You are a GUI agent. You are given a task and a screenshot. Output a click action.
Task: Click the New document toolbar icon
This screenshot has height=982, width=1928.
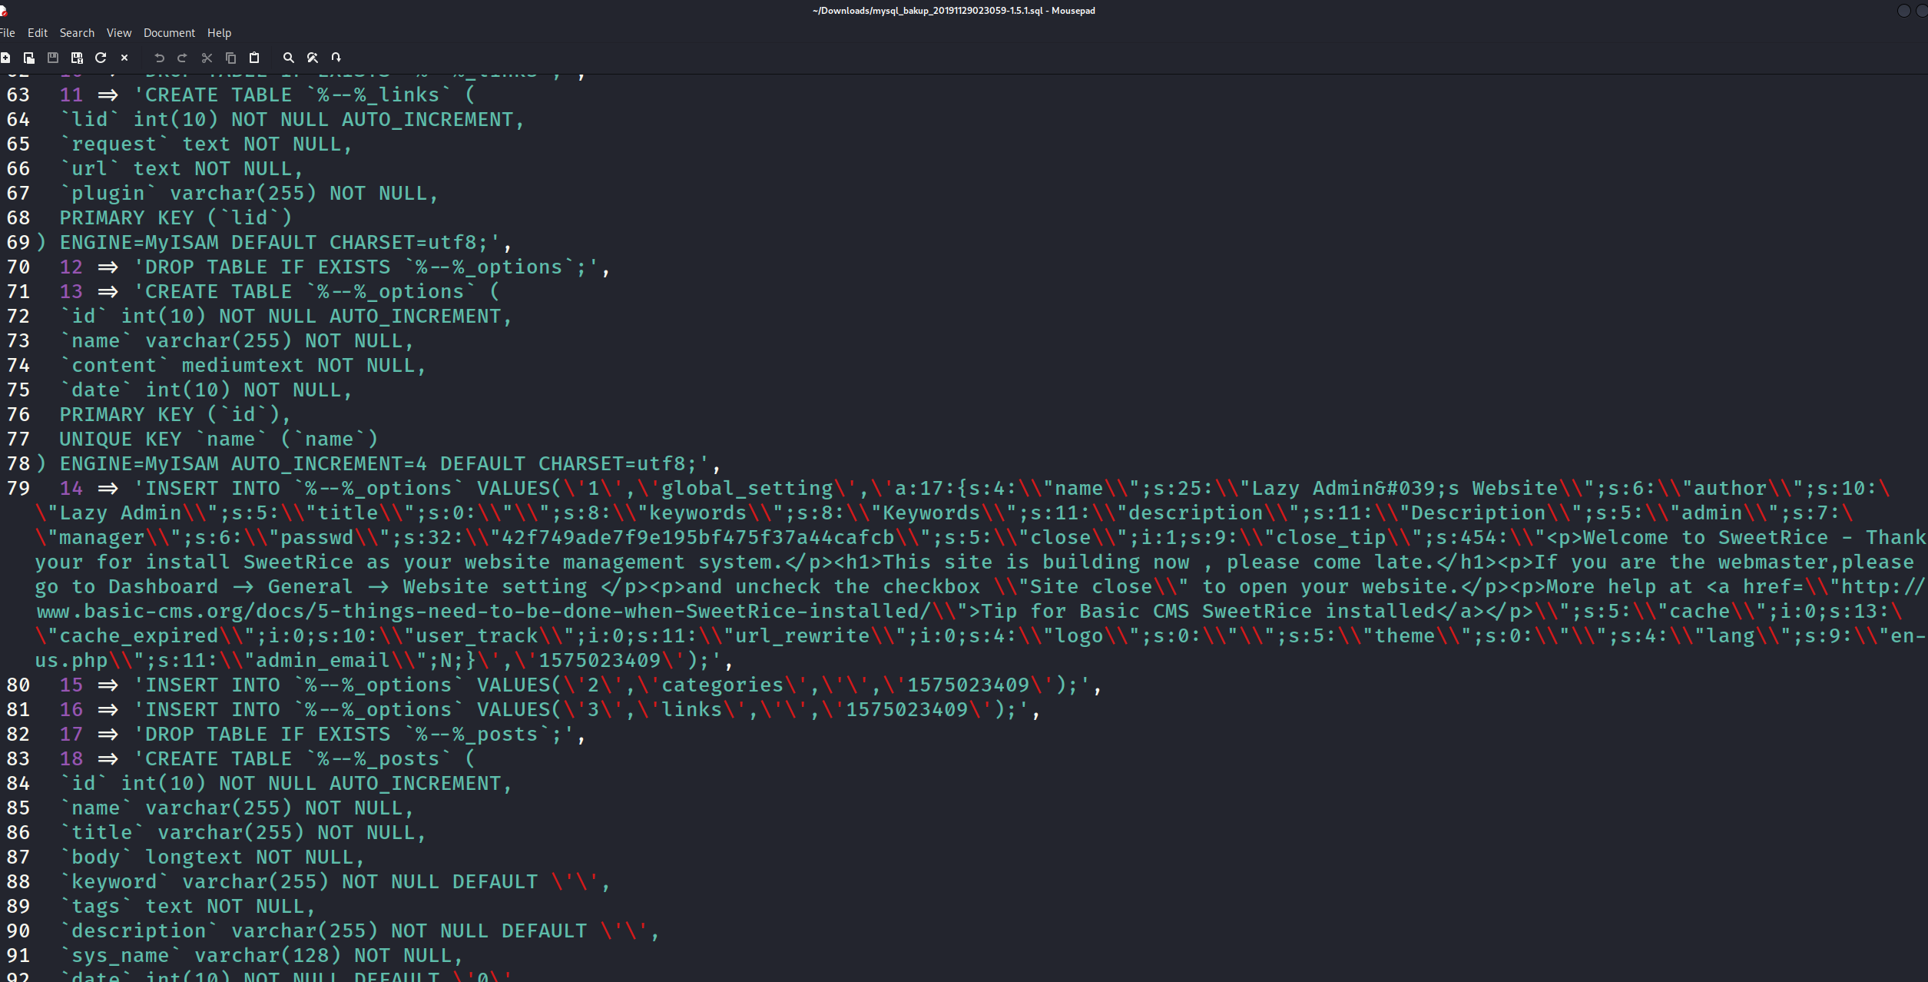pyautogui.click(x=5, y=58)
